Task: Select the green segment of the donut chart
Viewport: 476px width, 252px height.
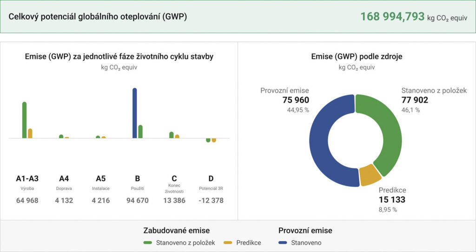Action: click(388, 135)
